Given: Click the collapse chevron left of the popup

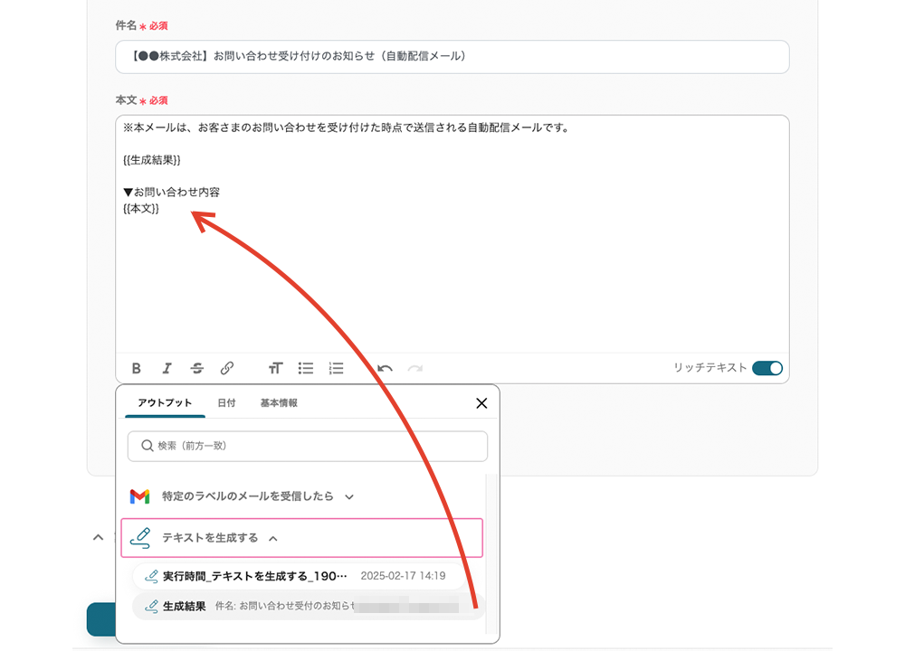Looking at the screenshot, I should (x=98, y=537).
